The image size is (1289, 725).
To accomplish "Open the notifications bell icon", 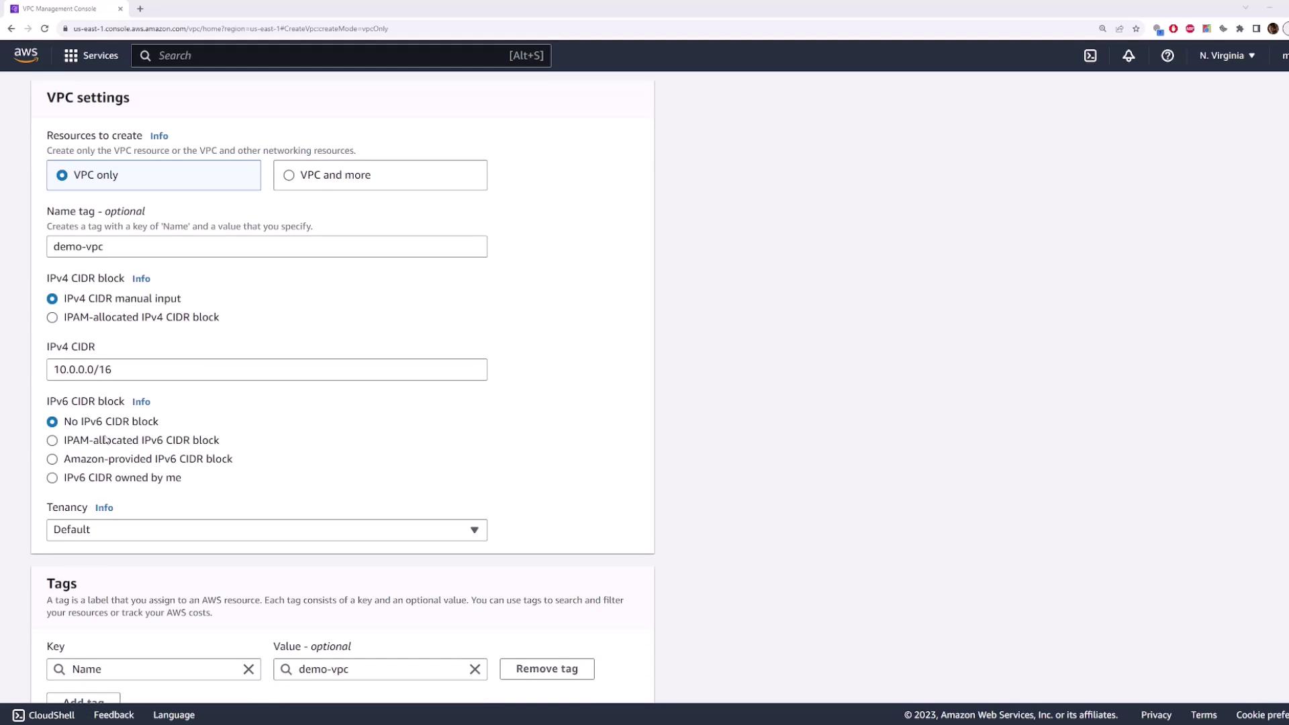I will [x=1129, y=56].
